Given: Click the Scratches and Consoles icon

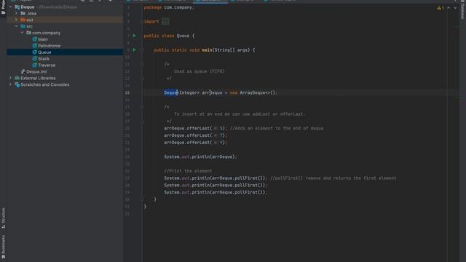Looking at the screenshot, I should point(17,84).
